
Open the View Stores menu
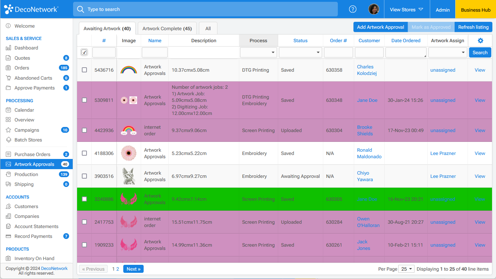(x=406, y=9)
